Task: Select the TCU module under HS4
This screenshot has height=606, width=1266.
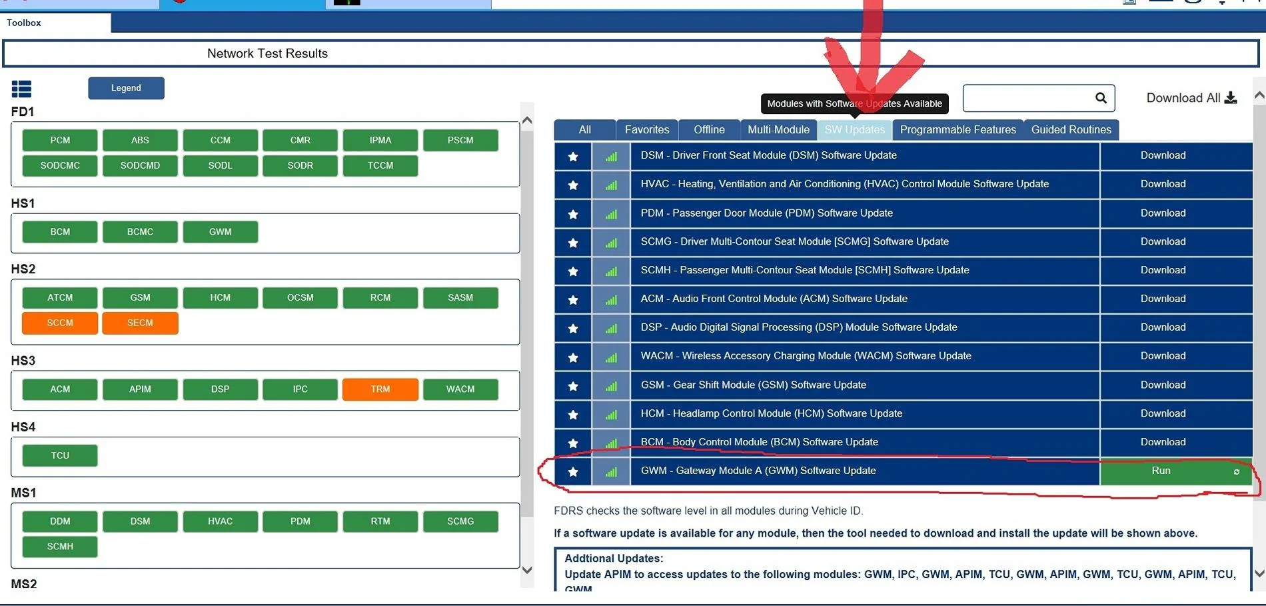Action: (x=59, y=455)
